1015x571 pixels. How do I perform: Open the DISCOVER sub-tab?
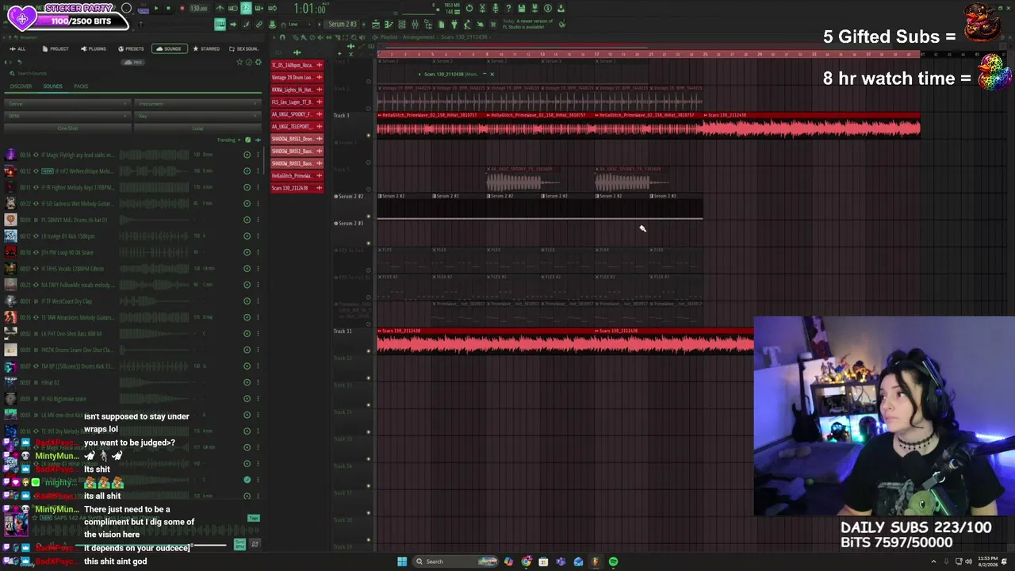click(x=21, y=86)
